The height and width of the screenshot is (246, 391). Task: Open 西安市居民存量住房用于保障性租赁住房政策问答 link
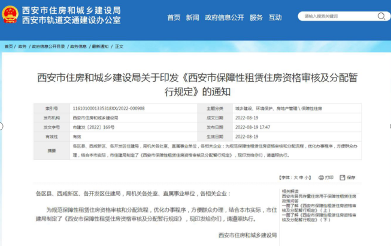pos(319,198)
